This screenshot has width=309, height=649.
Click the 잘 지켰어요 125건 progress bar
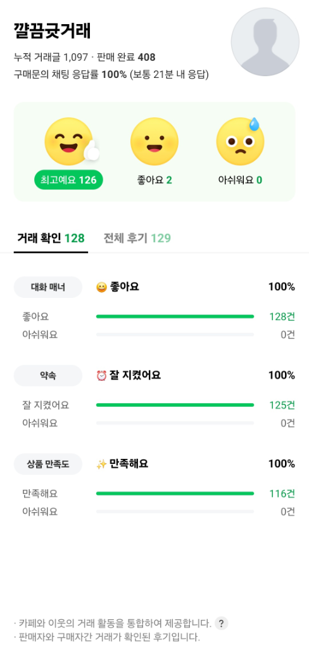pyautogui.click(x=175, y=405)
